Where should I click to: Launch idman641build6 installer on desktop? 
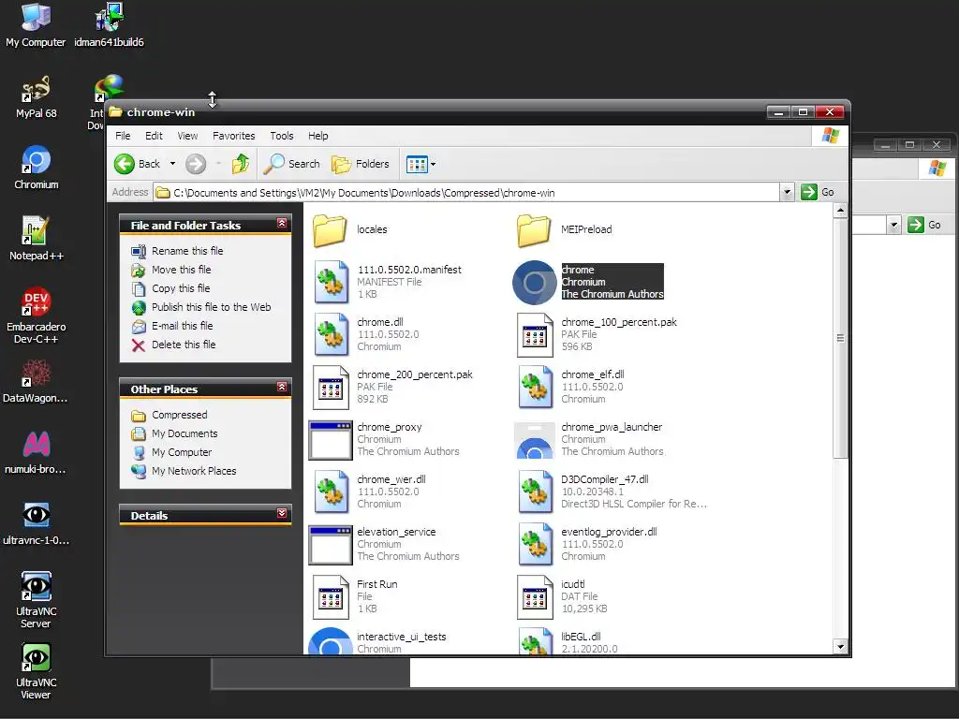109,24
